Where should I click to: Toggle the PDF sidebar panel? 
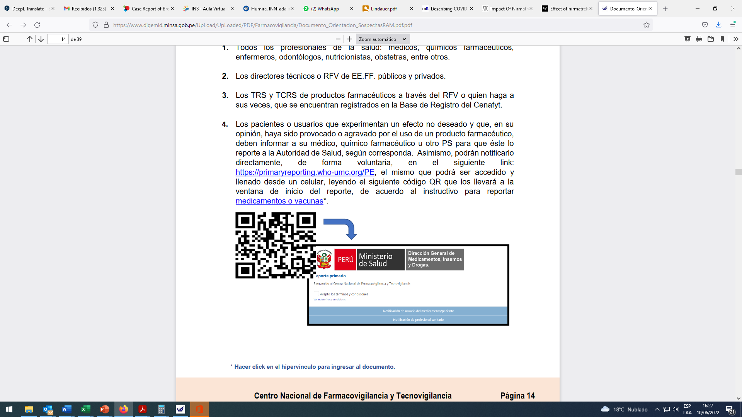tap(6, 39)
